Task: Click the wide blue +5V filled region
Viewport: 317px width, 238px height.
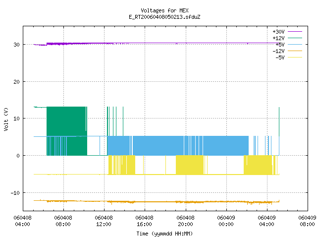Action: [178, 146]
